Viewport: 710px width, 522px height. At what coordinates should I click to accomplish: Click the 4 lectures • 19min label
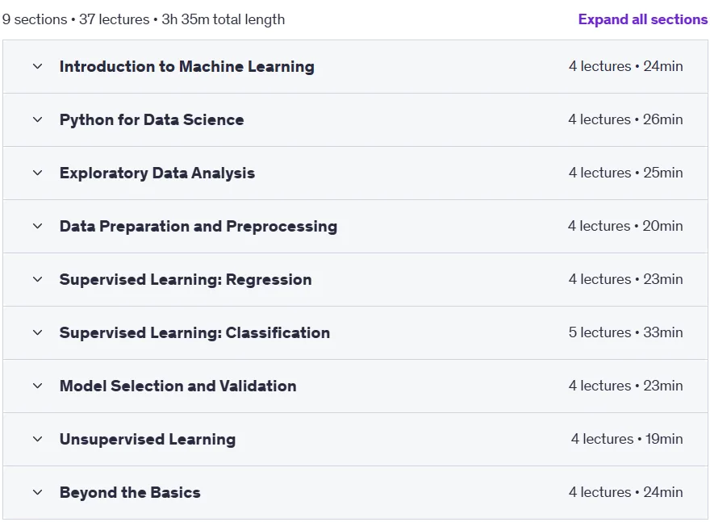[x=627, y=439]
